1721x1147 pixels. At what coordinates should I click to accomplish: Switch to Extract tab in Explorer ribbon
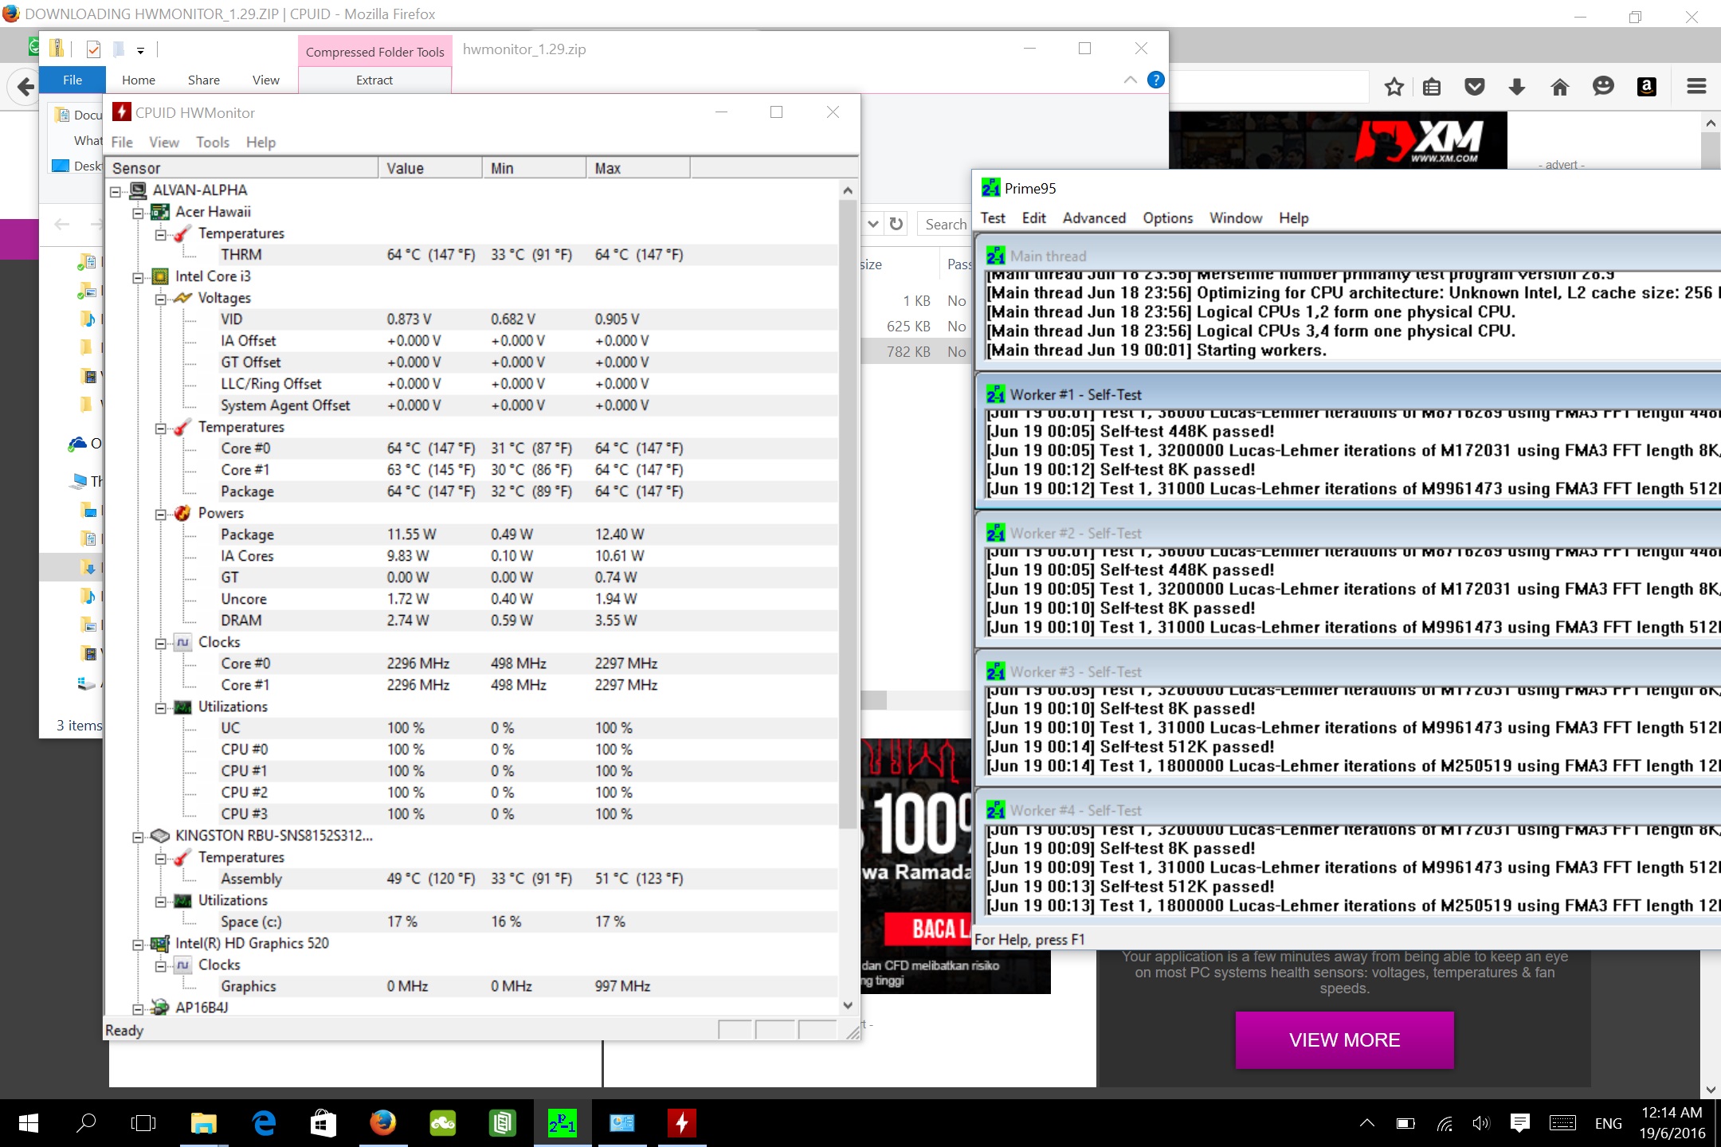tap(374, 80)
